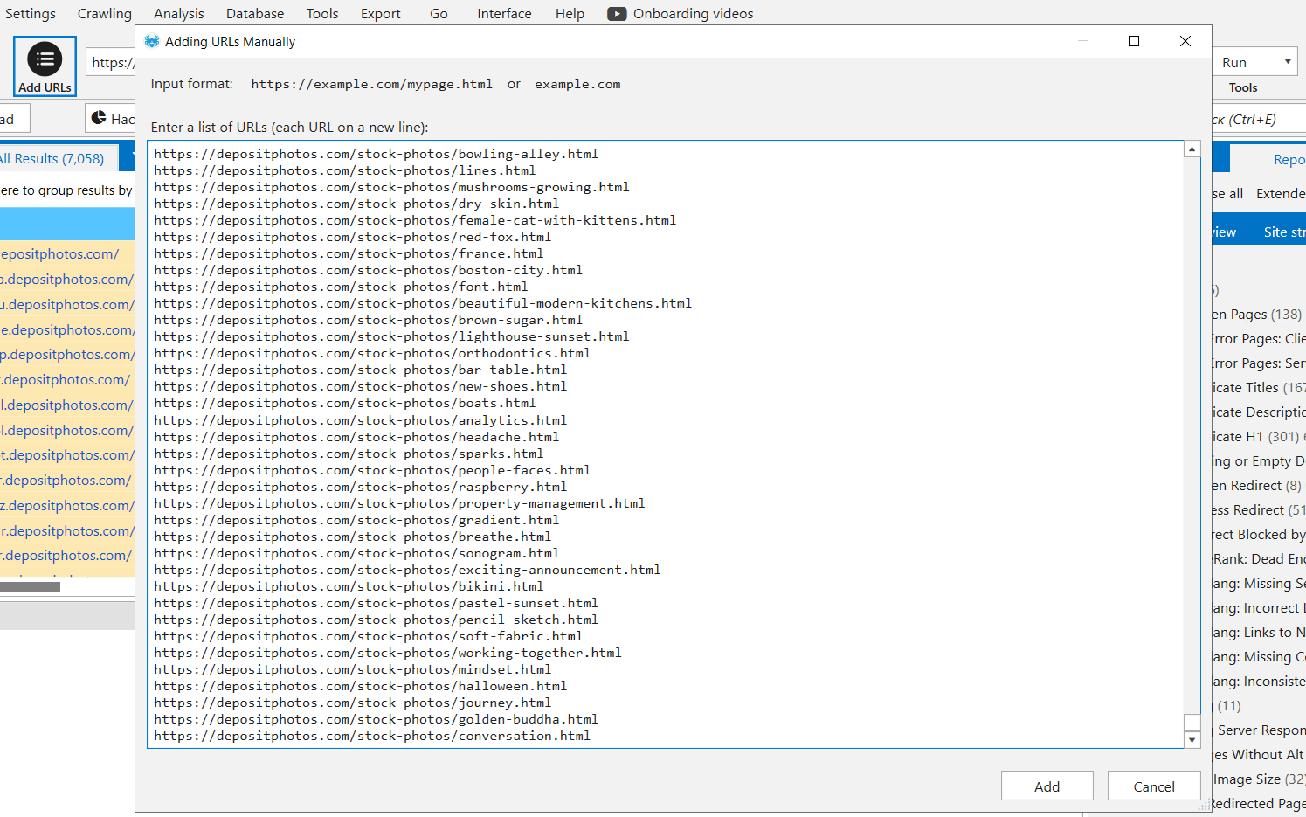The width and height of the screenshot is (1306, 817).
Task: Select the Endless Redirect issue in sidebar
Action: 1259,509
